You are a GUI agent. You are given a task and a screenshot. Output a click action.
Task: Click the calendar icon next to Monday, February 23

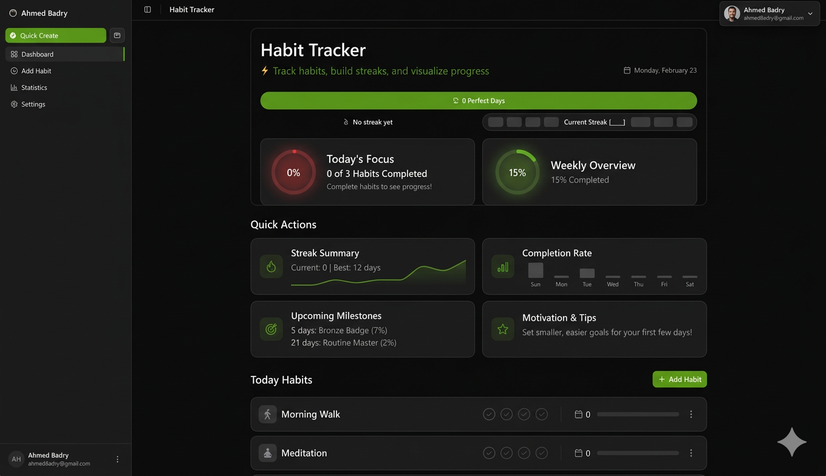[x=627, y=70]
